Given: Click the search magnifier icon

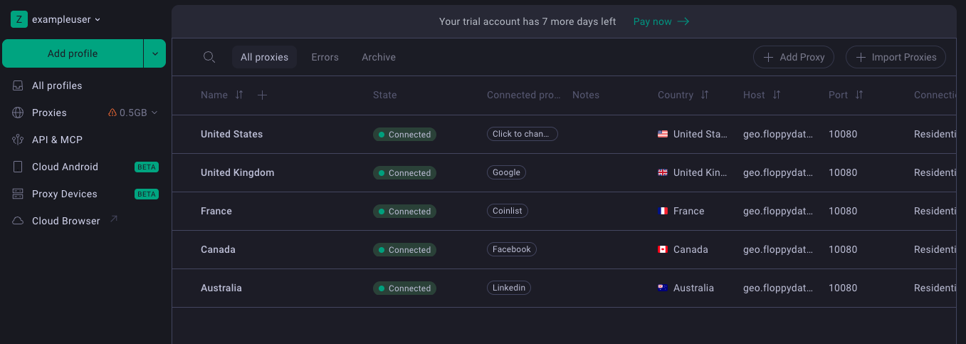Looking at the screenshot, I should [209, 57].
